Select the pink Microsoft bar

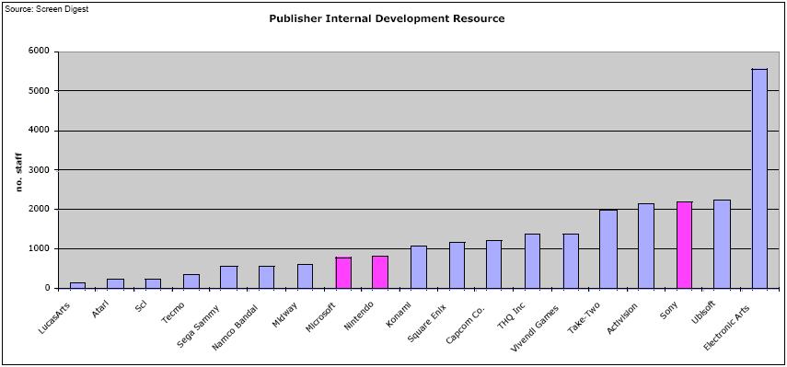tap(343, 273)
